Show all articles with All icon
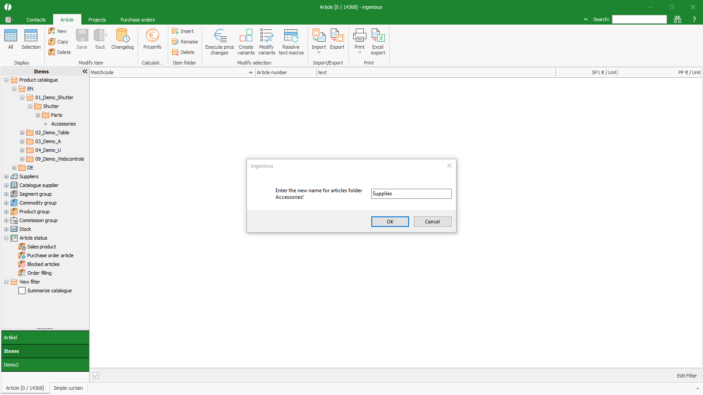This screenshot has width=703, height=395. tap(11, 36)
